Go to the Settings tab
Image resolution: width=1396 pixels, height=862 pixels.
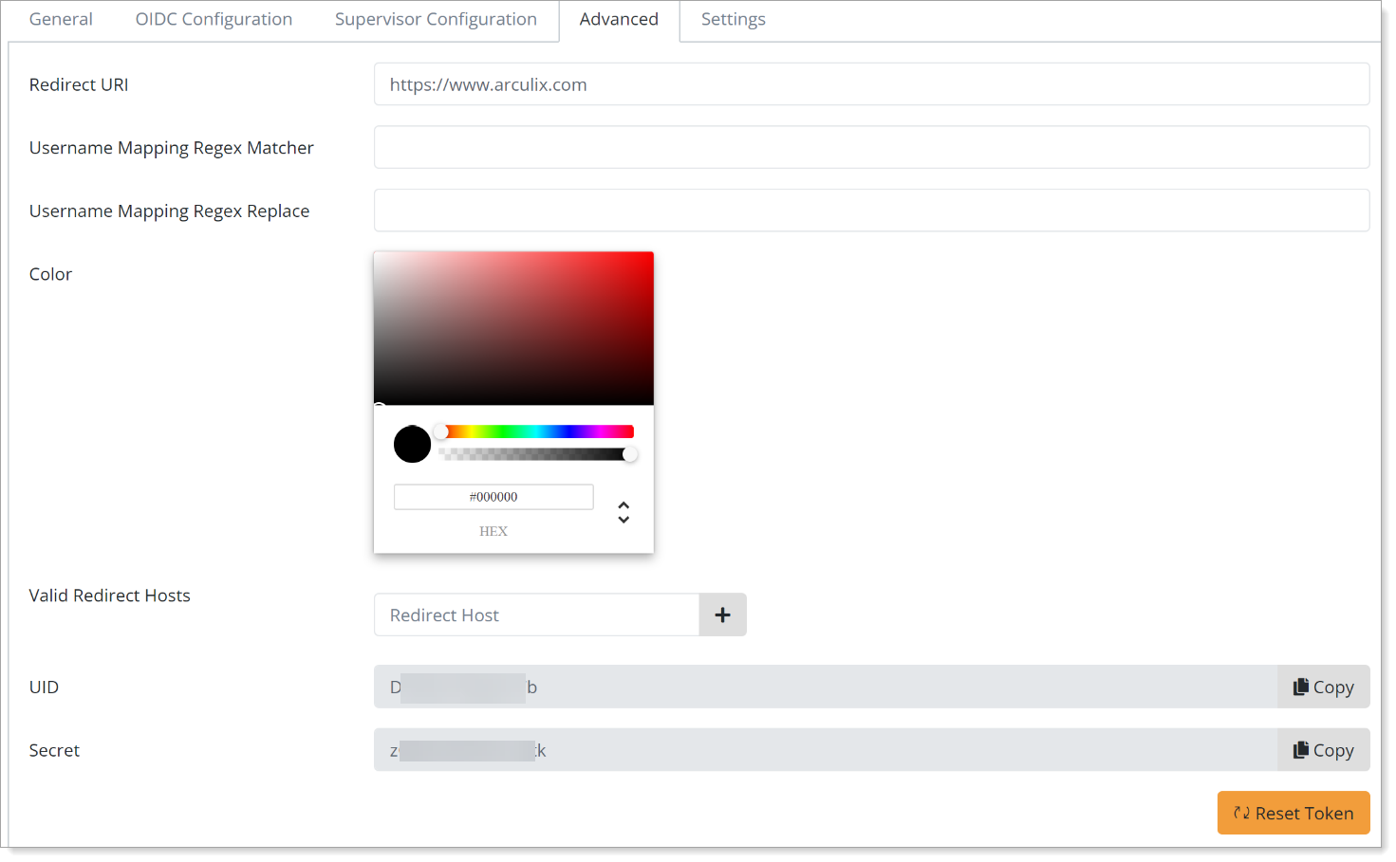(x=733, y=20)
